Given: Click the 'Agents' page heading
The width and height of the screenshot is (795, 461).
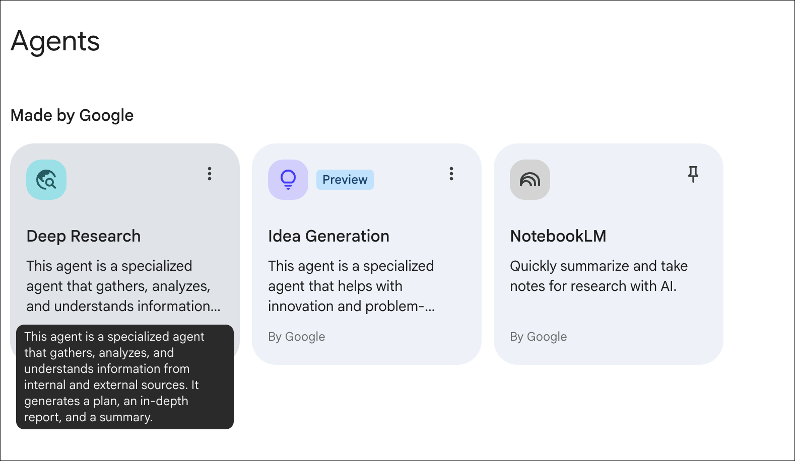Looking at the screenshot, I should click(x=55, y=41).
